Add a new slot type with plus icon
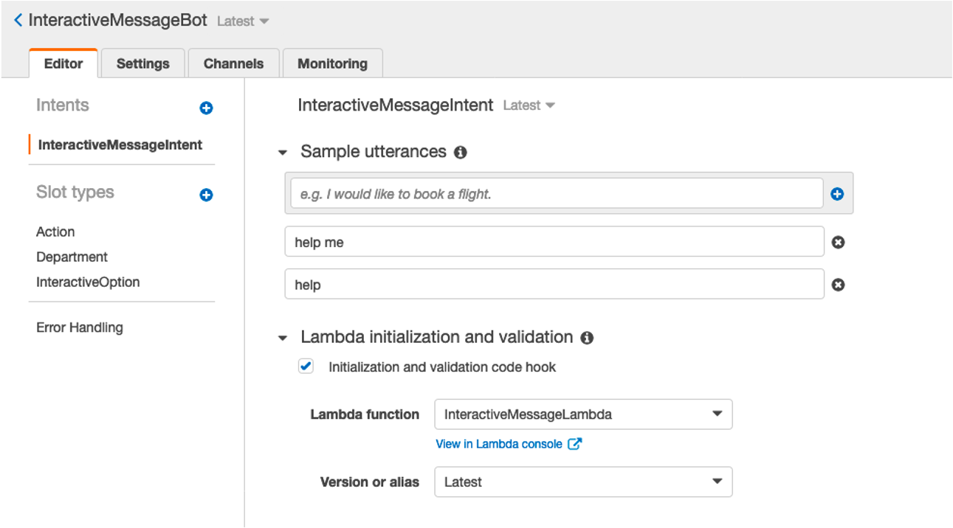Screen dimensions: 953x528 [206, 195]
